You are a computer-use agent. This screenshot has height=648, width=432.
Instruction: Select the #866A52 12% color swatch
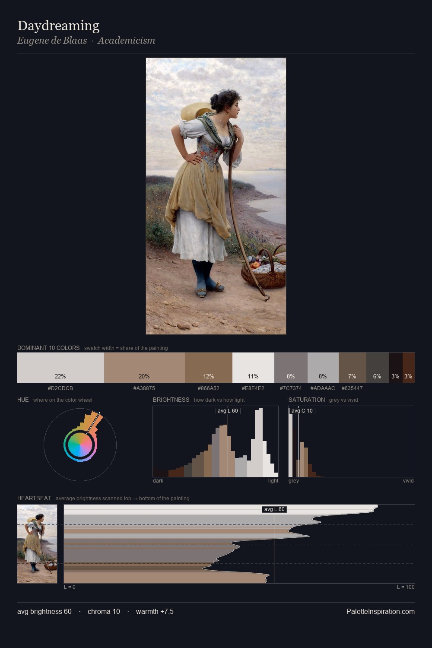coord(209,368)
